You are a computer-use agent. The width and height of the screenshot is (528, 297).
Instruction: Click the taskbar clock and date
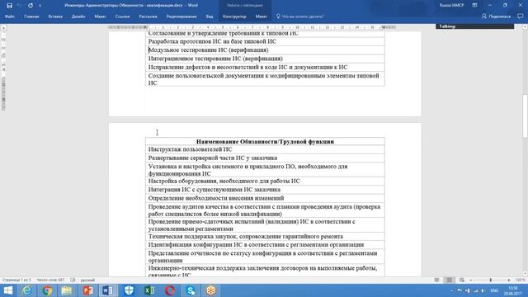click(512, 290)
